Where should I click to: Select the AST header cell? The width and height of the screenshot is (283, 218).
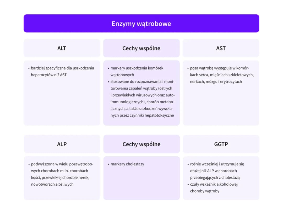click(x=221, y=48)
